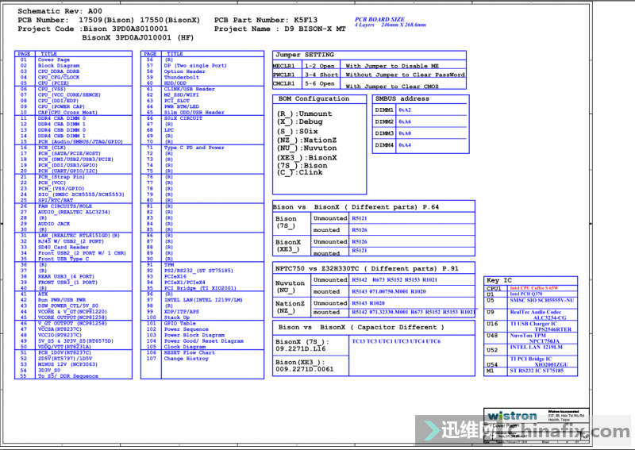Click the "Cover Page" entry for page 01
Image resolution: width=635 pixels, height=450 pixels.
54,60
